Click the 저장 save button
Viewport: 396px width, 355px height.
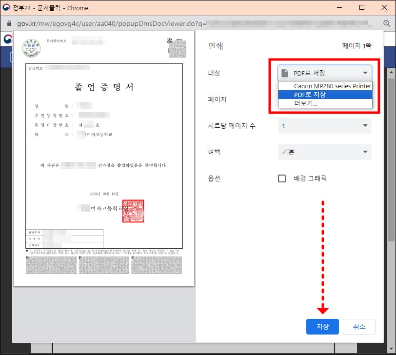(x=322, y=327)
